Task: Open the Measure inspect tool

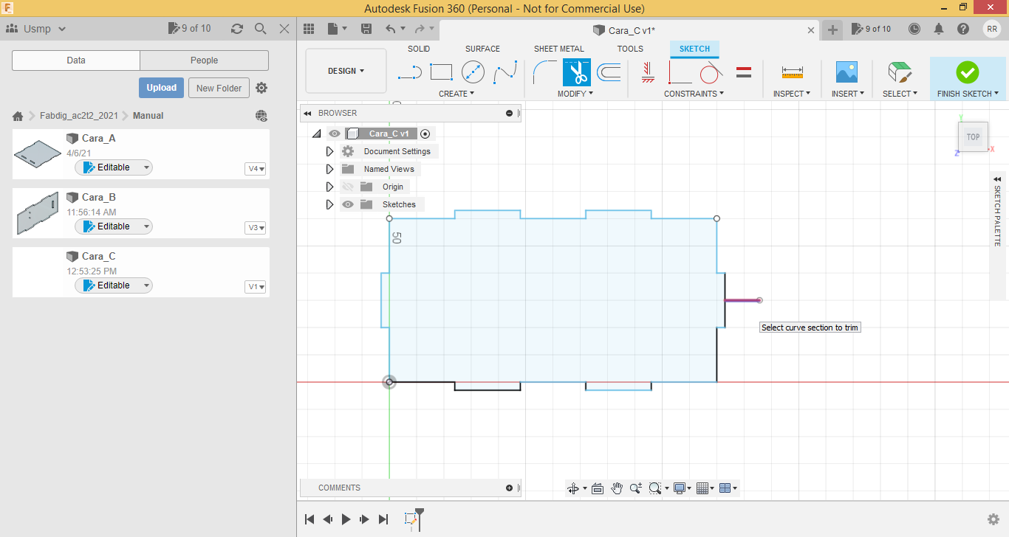Action: pos(792,72)
